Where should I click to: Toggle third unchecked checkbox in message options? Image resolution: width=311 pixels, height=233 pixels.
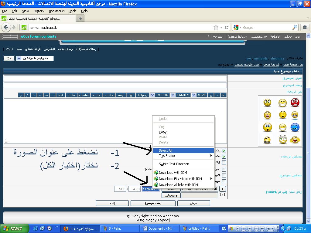pos(224,163)
